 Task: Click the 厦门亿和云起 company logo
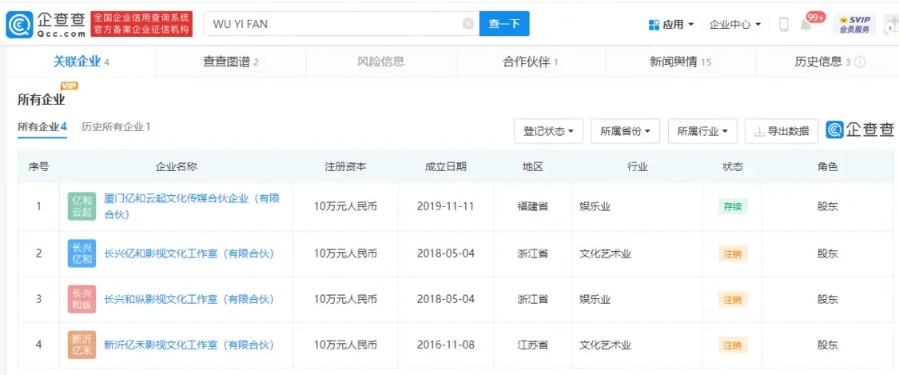[82, 206]
